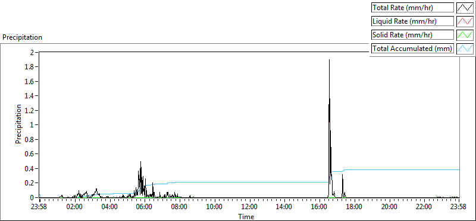Click the 12:00 time axis marker
Image resolution: width=476 pixels, height=221 pixels.
point(249,207)
